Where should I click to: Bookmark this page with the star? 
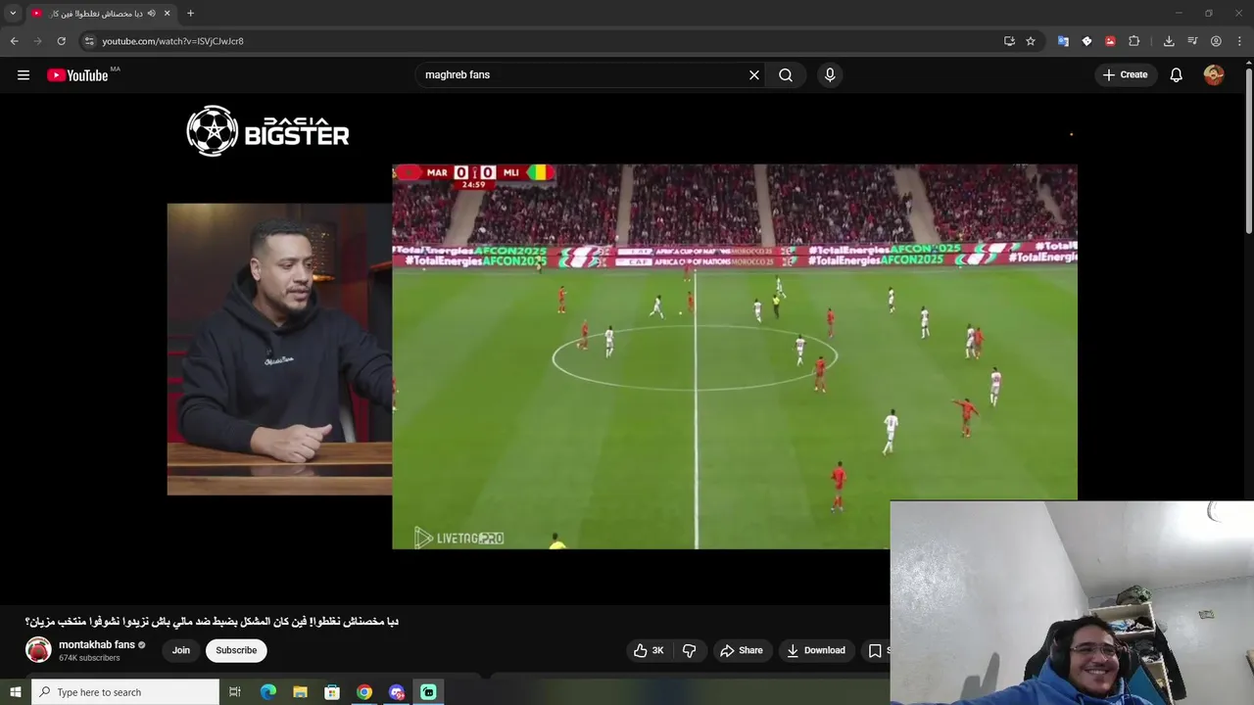(x=1031, y=41)
